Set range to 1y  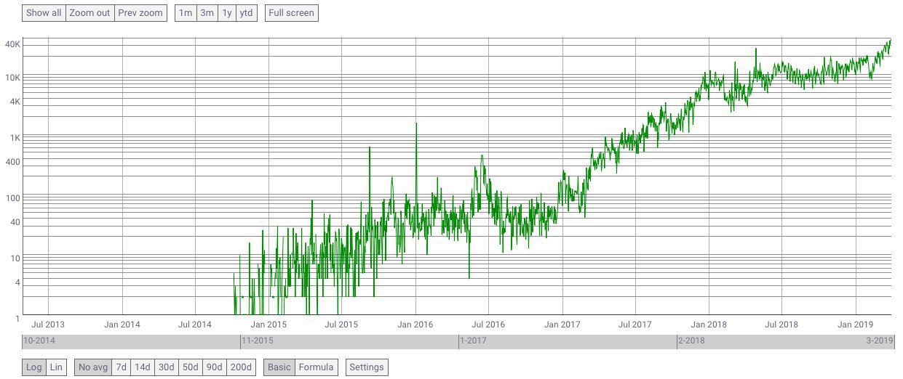tap(227, 13)
